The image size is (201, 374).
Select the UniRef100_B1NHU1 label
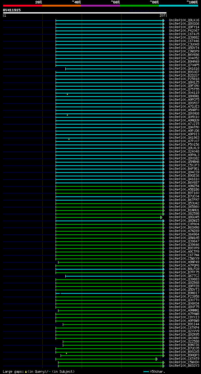point(184,210)
